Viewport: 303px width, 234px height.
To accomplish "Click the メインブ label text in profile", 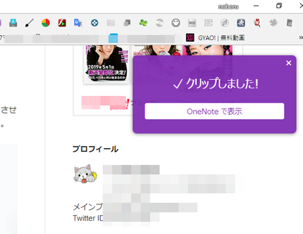I will tap(88, 207).
